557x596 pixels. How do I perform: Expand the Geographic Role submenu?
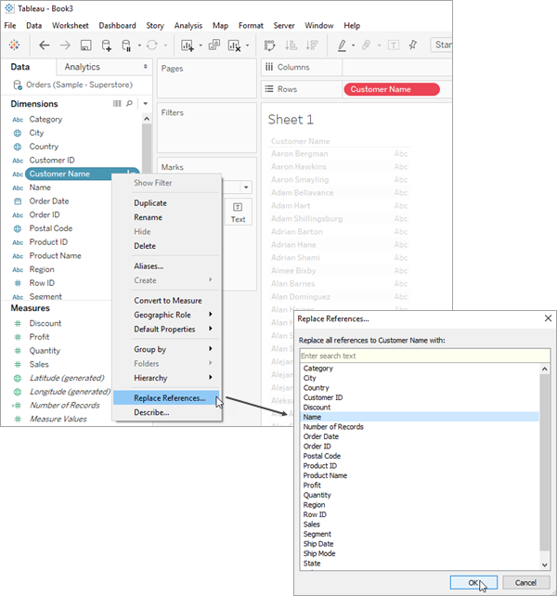coord(211,314)
